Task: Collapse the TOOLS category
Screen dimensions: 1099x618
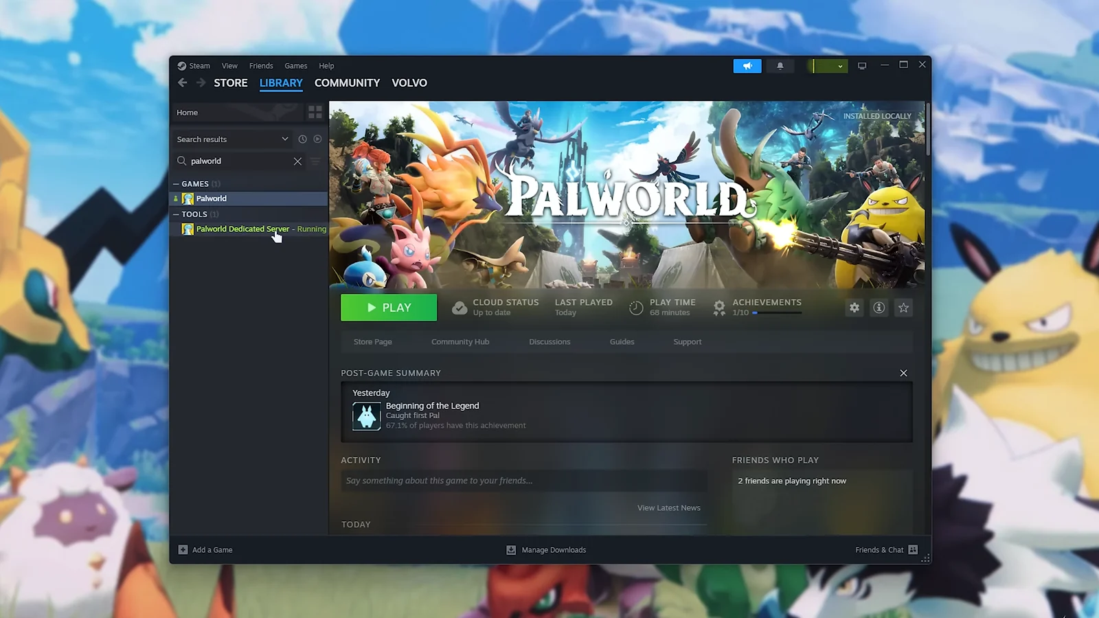Action: point(177,214)
